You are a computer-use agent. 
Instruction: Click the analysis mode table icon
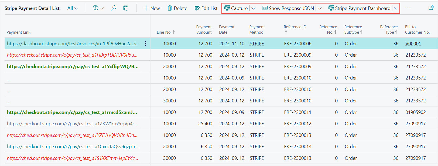[x=126, y=8]
